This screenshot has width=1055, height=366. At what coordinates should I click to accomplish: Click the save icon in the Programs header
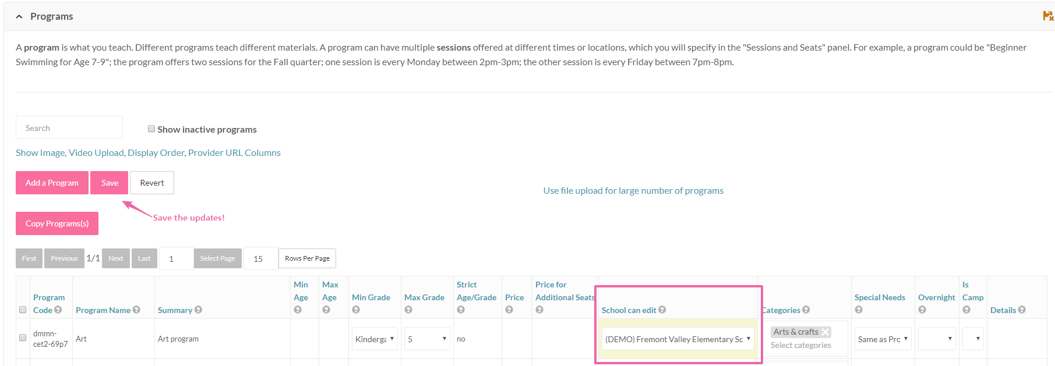(x=1047, y=16)
